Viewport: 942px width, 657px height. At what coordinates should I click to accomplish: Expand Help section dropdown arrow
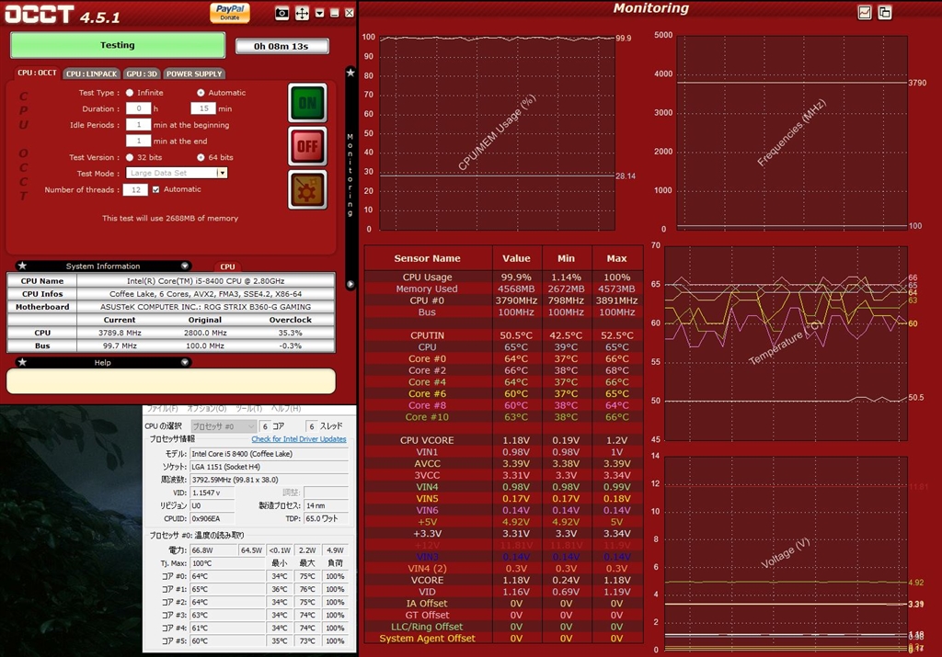[185, 362]
